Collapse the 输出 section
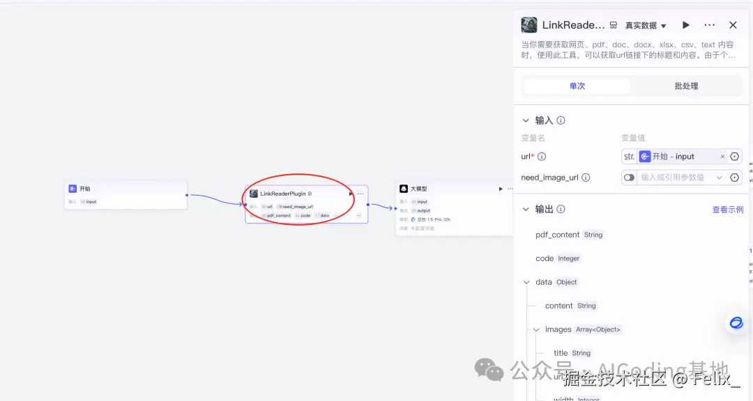 pos(526,209)
